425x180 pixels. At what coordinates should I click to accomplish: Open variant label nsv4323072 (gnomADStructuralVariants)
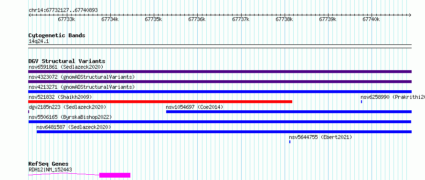(x=82, y=77)
